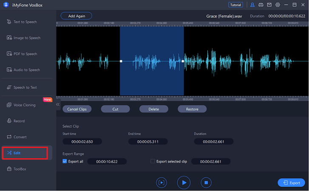Export the audio with Export button
The image size is (309, 191).
coord(291,183)
